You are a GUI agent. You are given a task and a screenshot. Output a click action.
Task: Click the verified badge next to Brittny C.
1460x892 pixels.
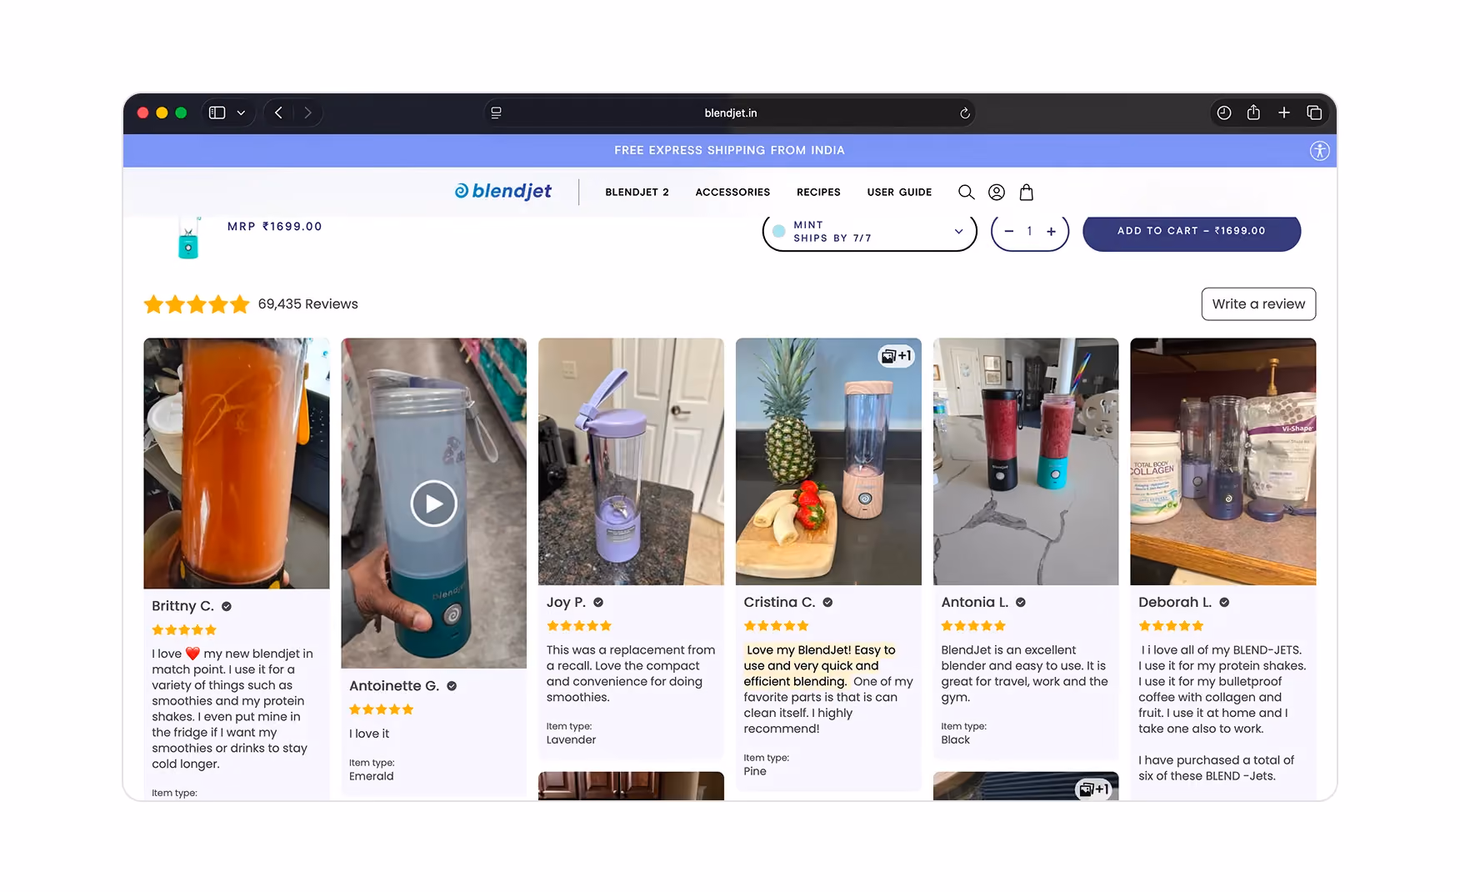tap(227, 607)
